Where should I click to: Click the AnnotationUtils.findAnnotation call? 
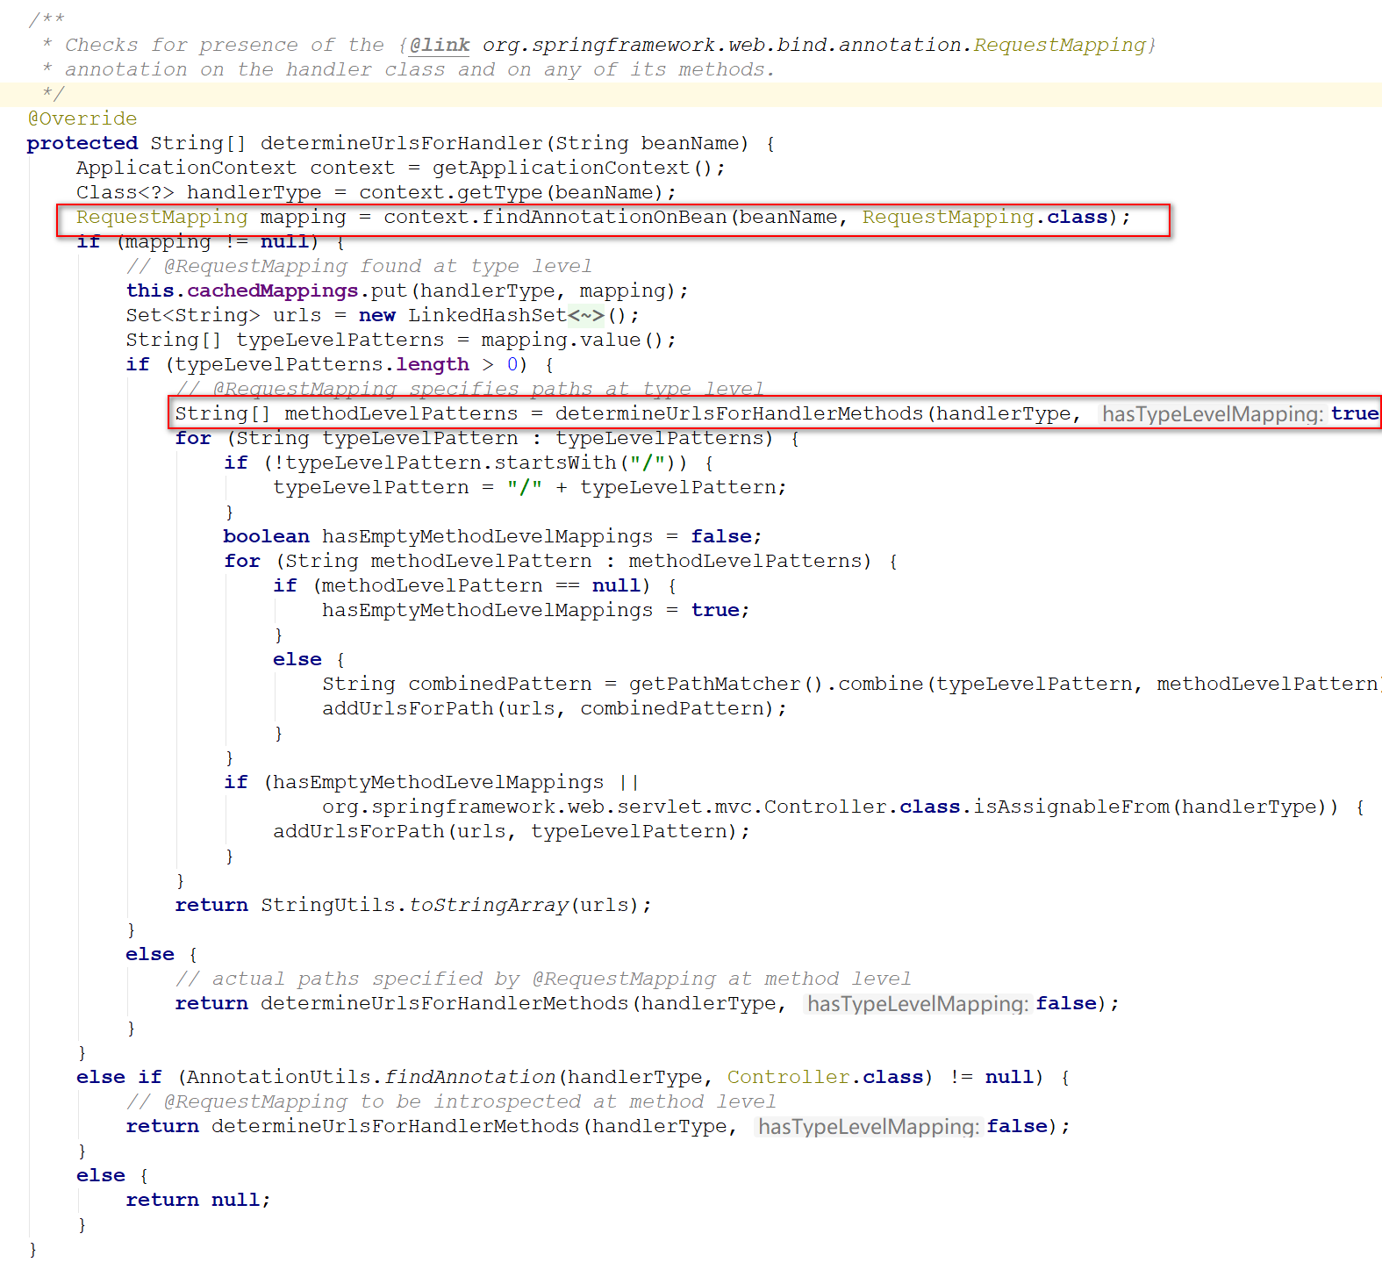click(371, 1077)
